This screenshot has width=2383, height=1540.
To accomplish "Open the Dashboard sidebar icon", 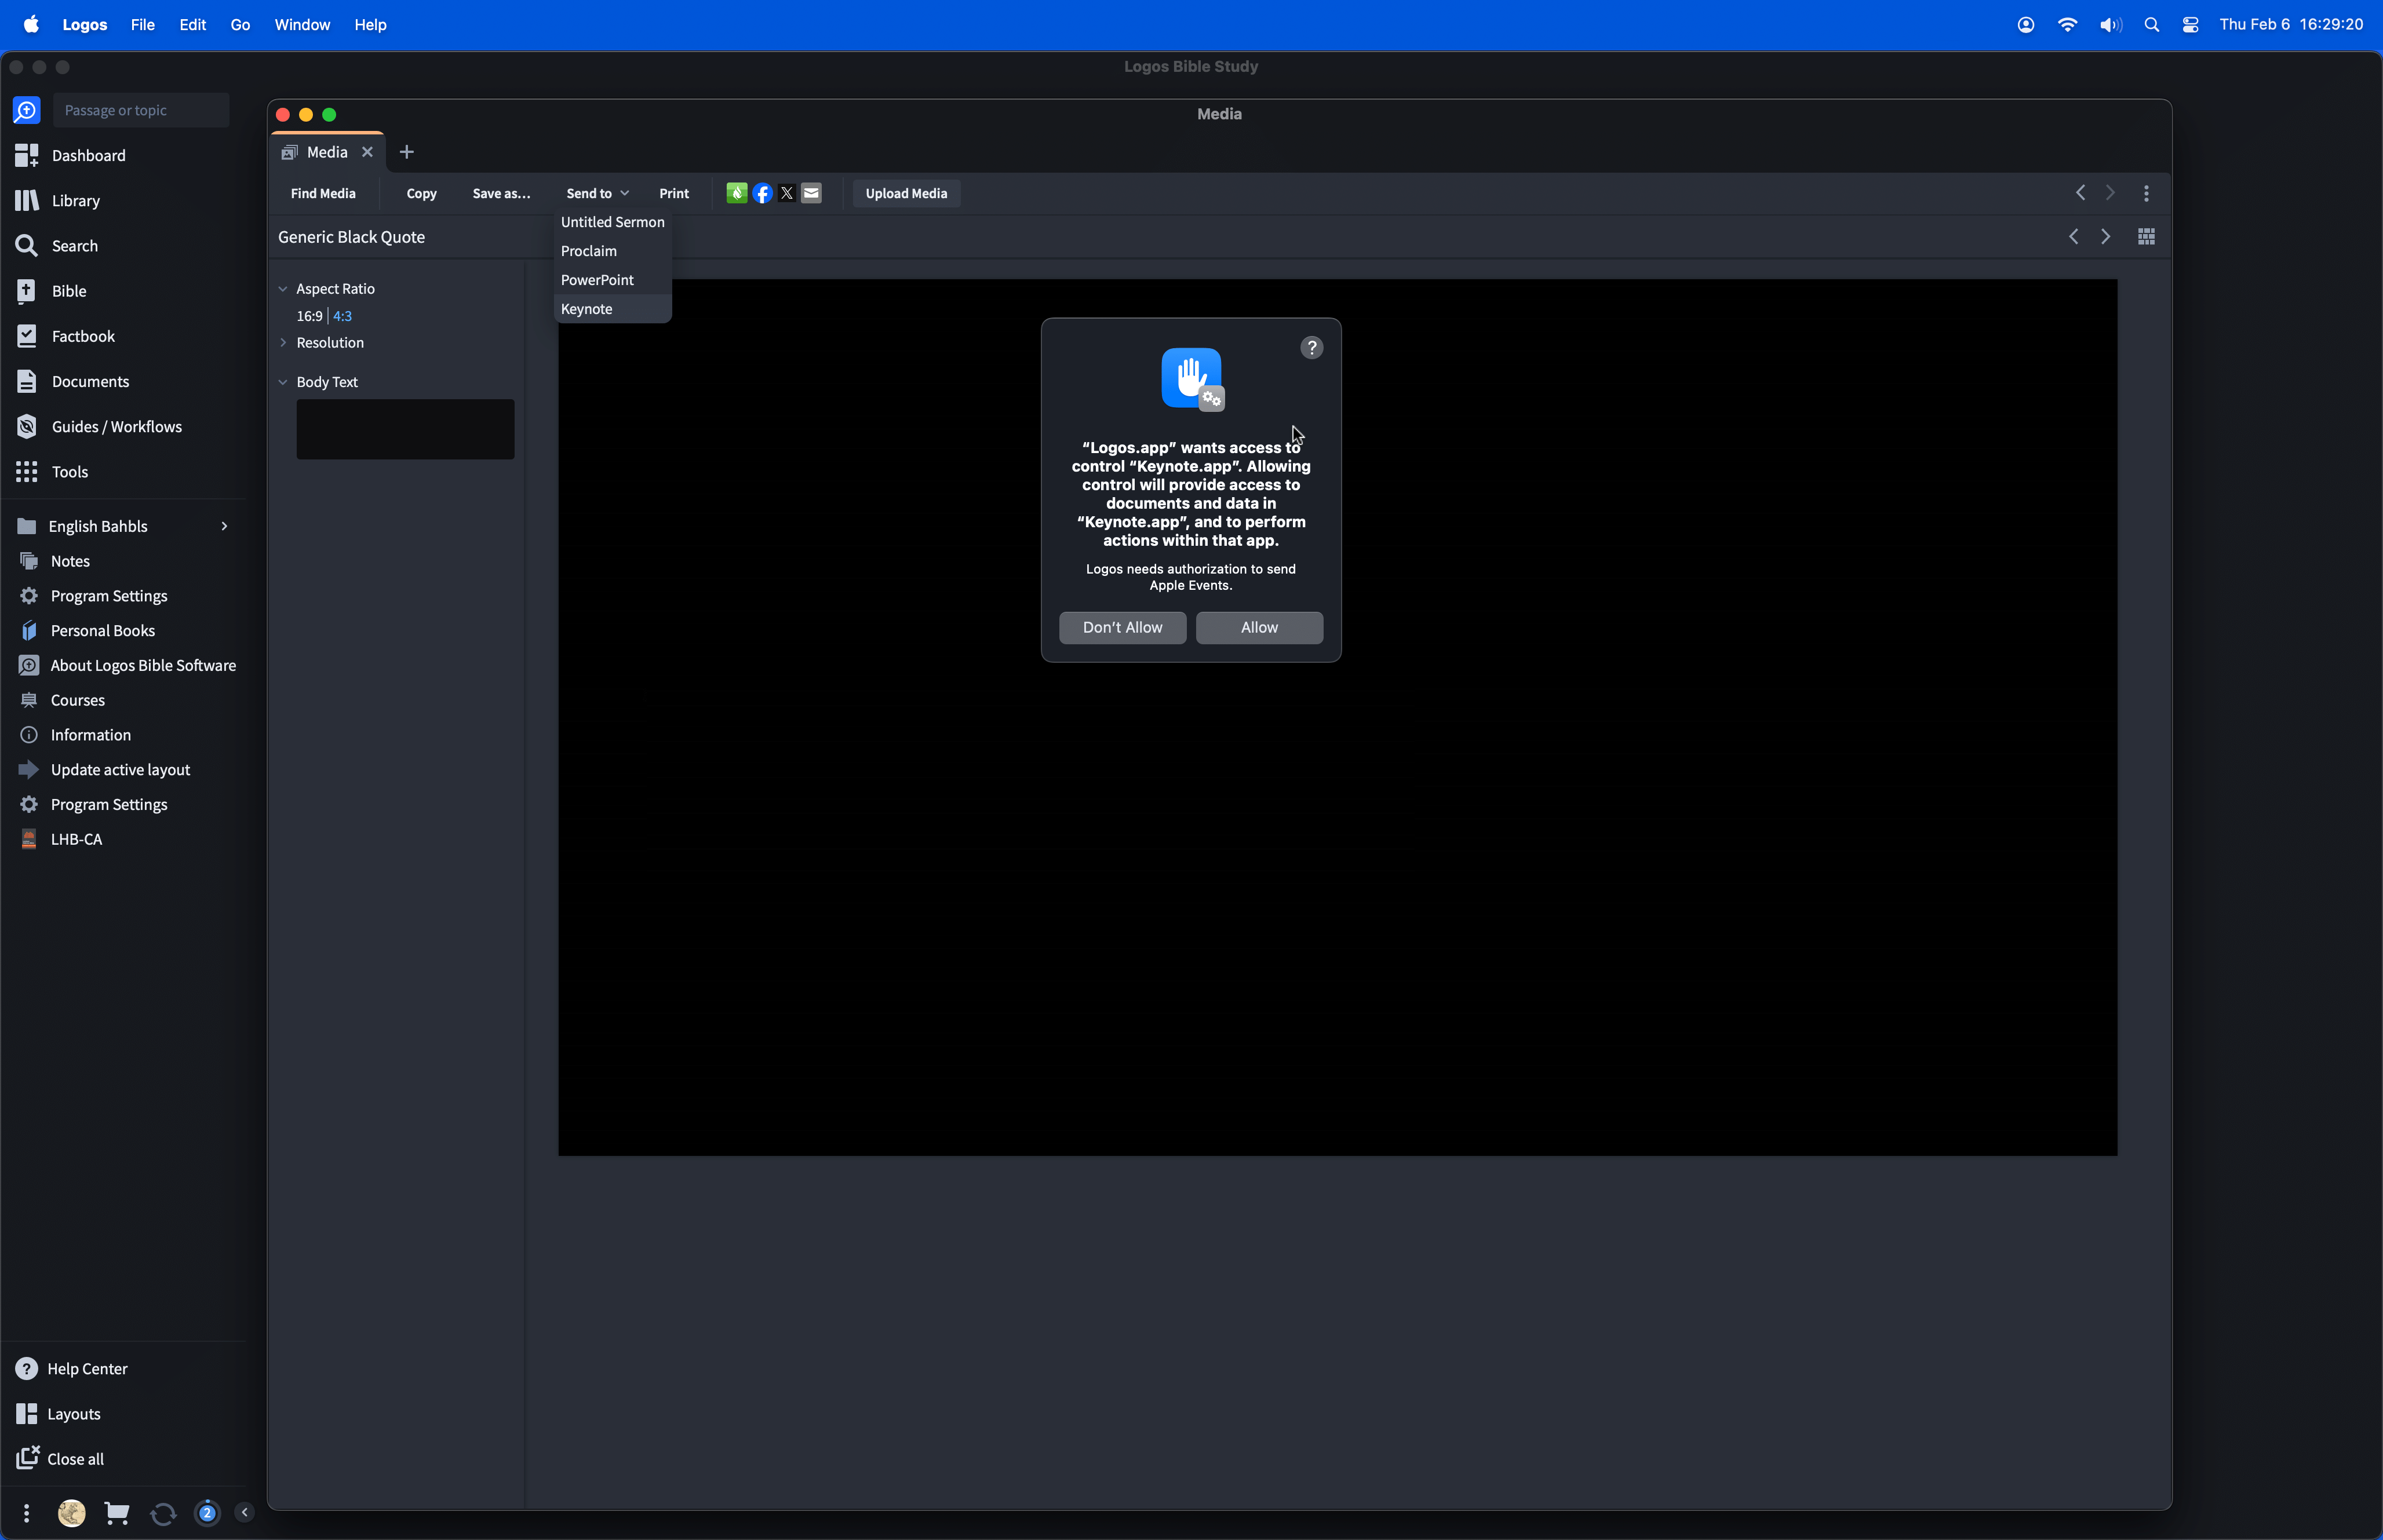I will pyautogui.click(x=27, y=155).
